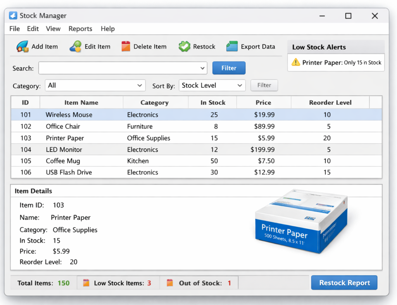Click the Stock Manager app icon in title bar

pos(13,16)
